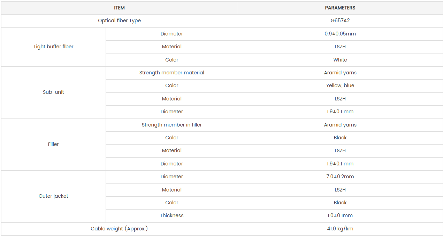Click the Yellow, blue color value
This screenshot has height=237, width=443.
(x=340, y=85)
